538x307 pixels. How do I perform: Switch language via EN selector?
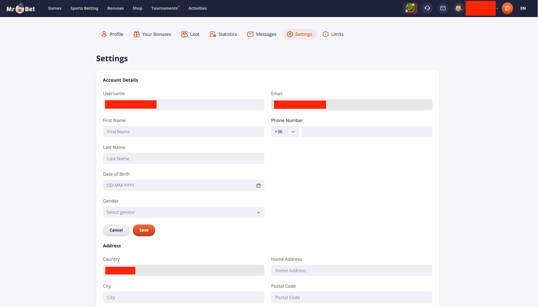pos(523,8)
